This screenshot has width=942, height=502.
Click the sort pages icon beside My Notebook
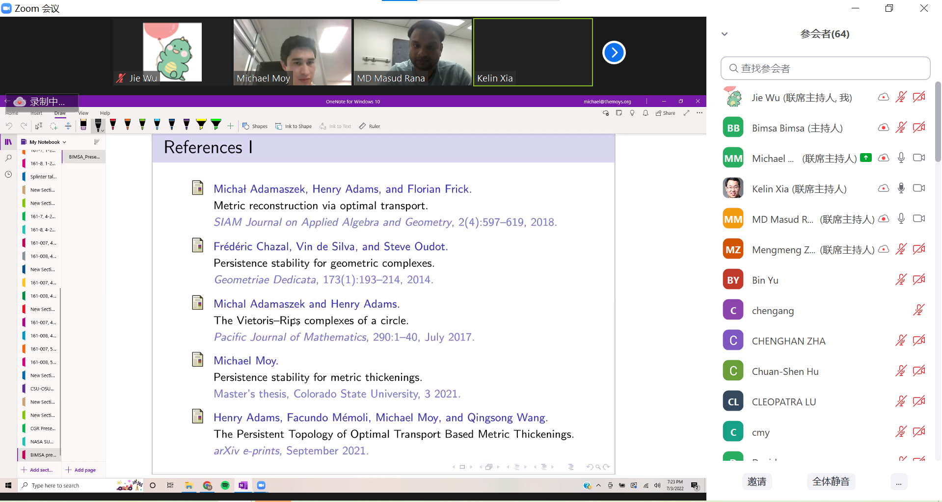point(97,142)
